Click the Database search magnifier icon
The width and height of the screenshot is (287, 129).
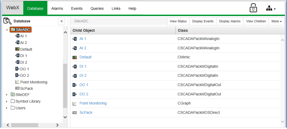(x=7, y=21)
